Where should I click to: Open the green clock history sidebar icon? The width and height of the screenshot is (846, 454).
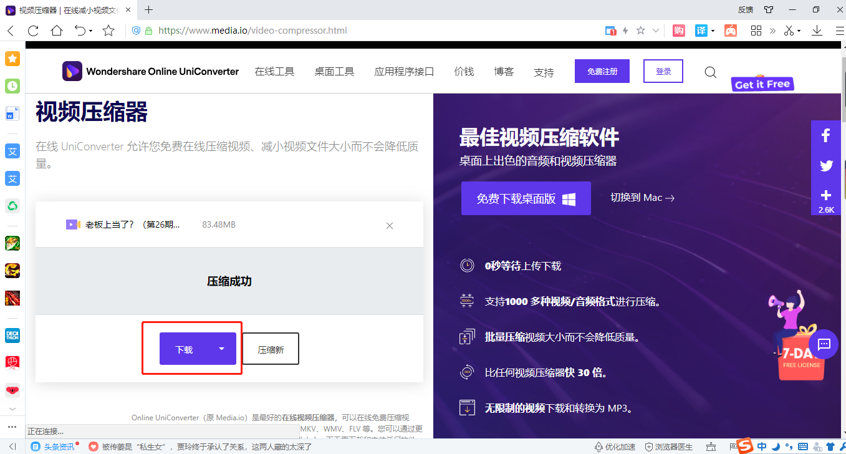[x=12, y=86]
